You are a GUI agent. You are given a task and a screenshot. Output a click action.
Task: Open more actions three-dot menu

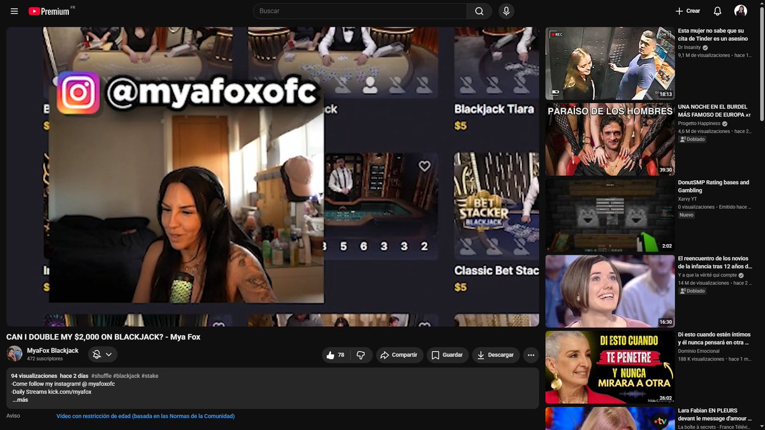[x=530, y=355]
